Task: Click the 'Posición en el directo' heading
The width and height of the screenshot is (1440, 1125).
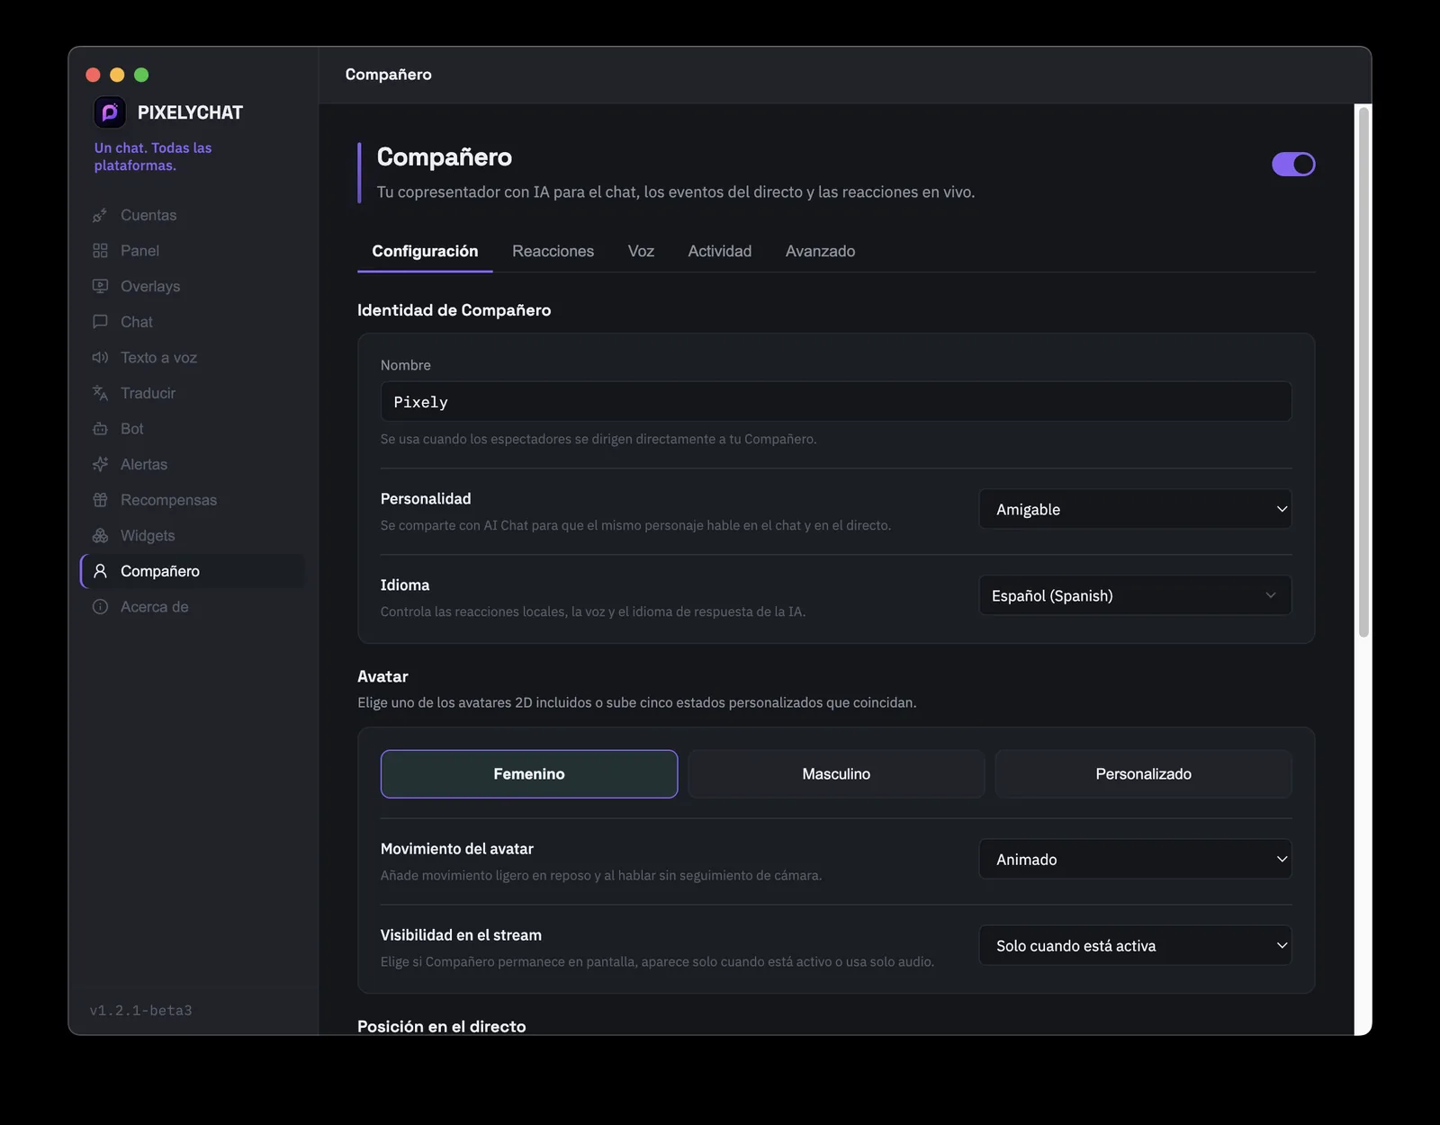Action: (441, 1026)
